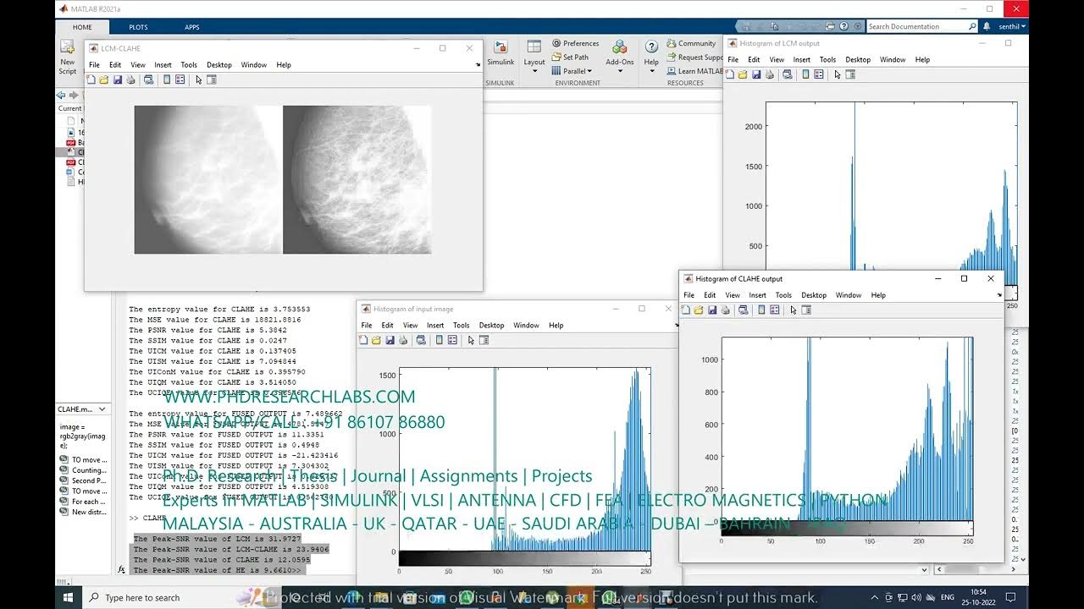Insert Legend in Histogram of input image
This screenshot has height=609, width=1084.
point(453,340)
